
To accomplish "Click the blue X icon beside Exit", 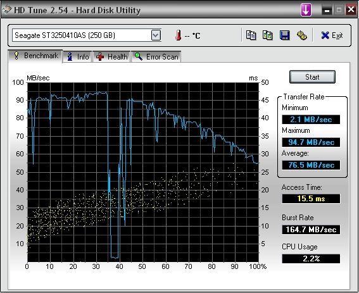I will (325, 35).
